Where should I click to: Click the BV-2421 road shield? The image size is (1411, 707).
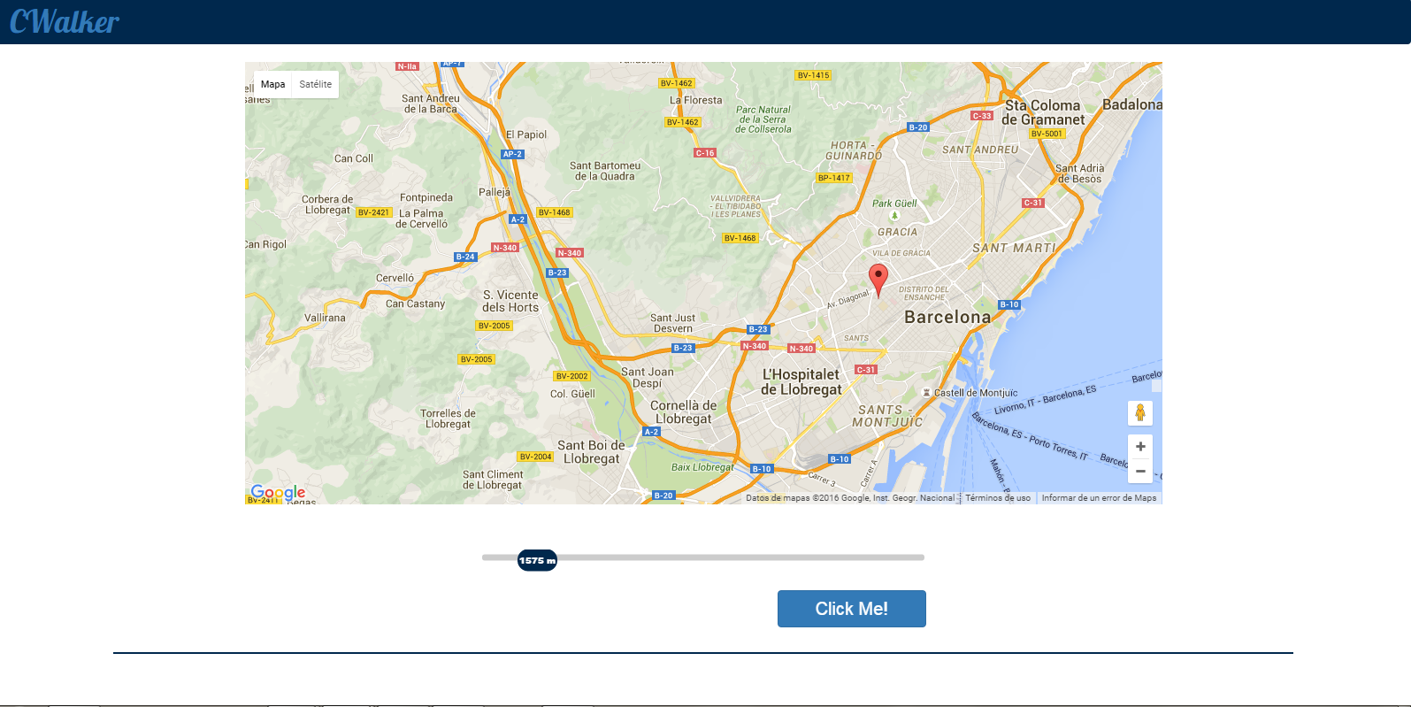click(x=373, y=212)
